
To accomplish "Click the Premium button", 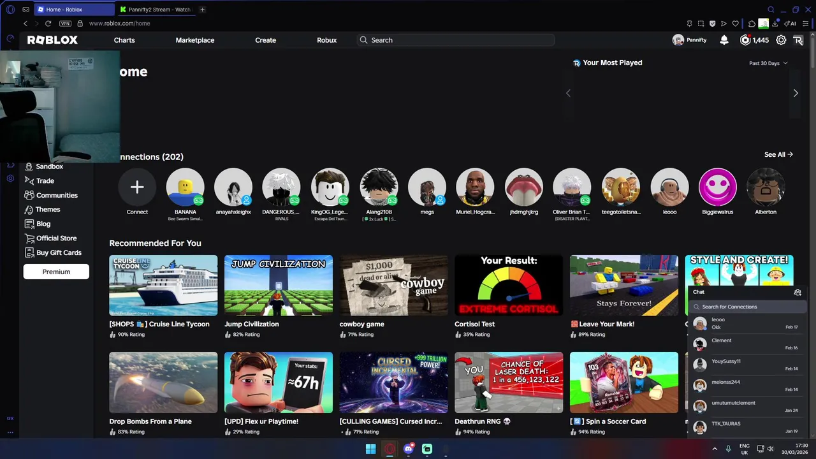I will point(56,272).
